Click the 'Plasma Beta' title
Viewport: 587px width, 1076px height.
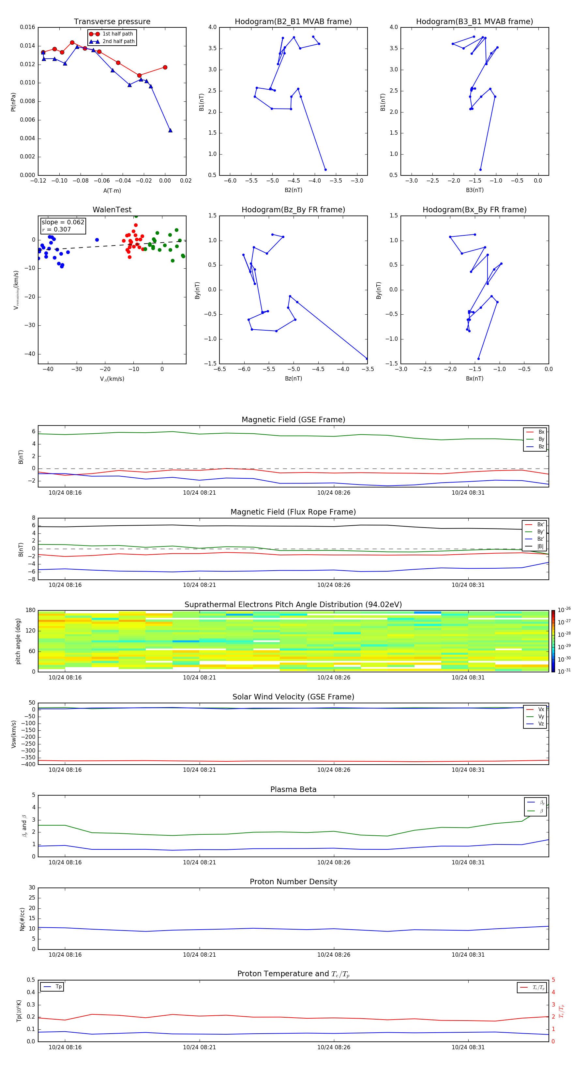click(x=293, y=789)
